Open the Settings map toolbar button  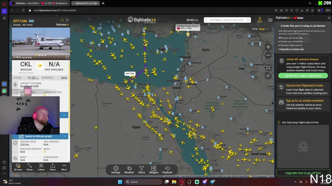(116, 170)
